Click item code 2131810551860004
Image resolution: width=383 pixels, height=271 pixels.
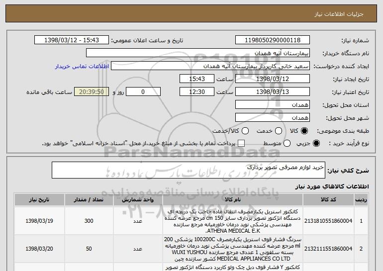coord(328,221)
